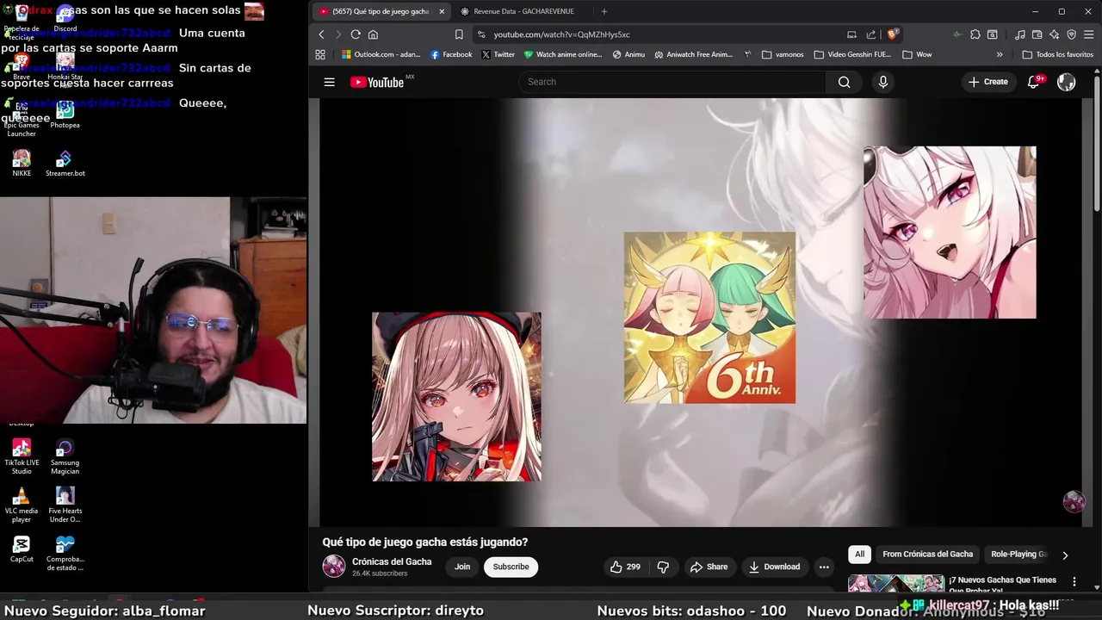Image resolution: width=1102 pixels, height=620 pixels.
Task: Open the share icon in the address bar
Action: (x=870, y=34)
